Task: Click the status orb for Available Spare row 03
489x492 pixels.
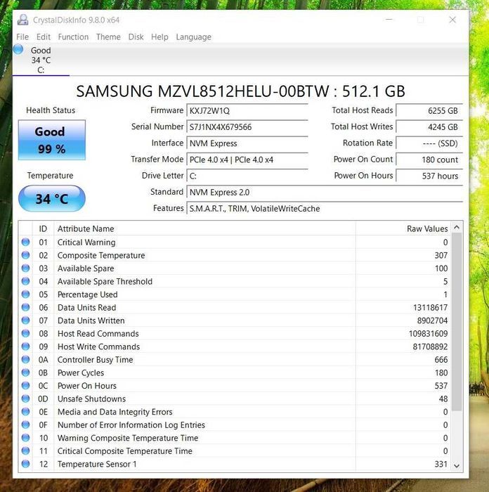Action: click(x=26, y=268)
